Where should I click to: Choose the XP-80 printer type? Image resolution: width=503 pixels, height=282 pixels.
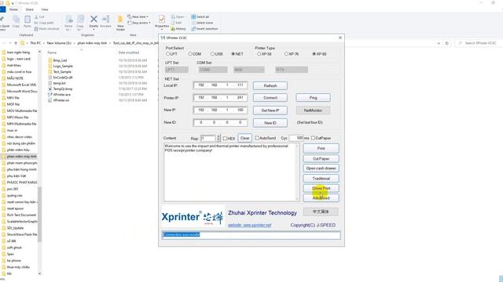(314, 54)
